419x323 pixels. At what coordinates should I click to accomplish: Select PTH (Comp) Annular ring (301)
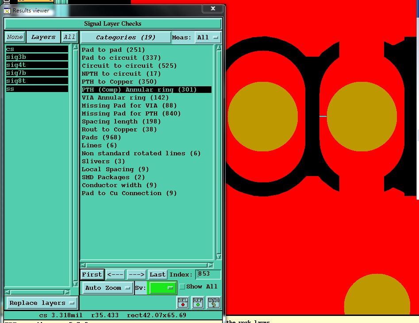(146, 89)
